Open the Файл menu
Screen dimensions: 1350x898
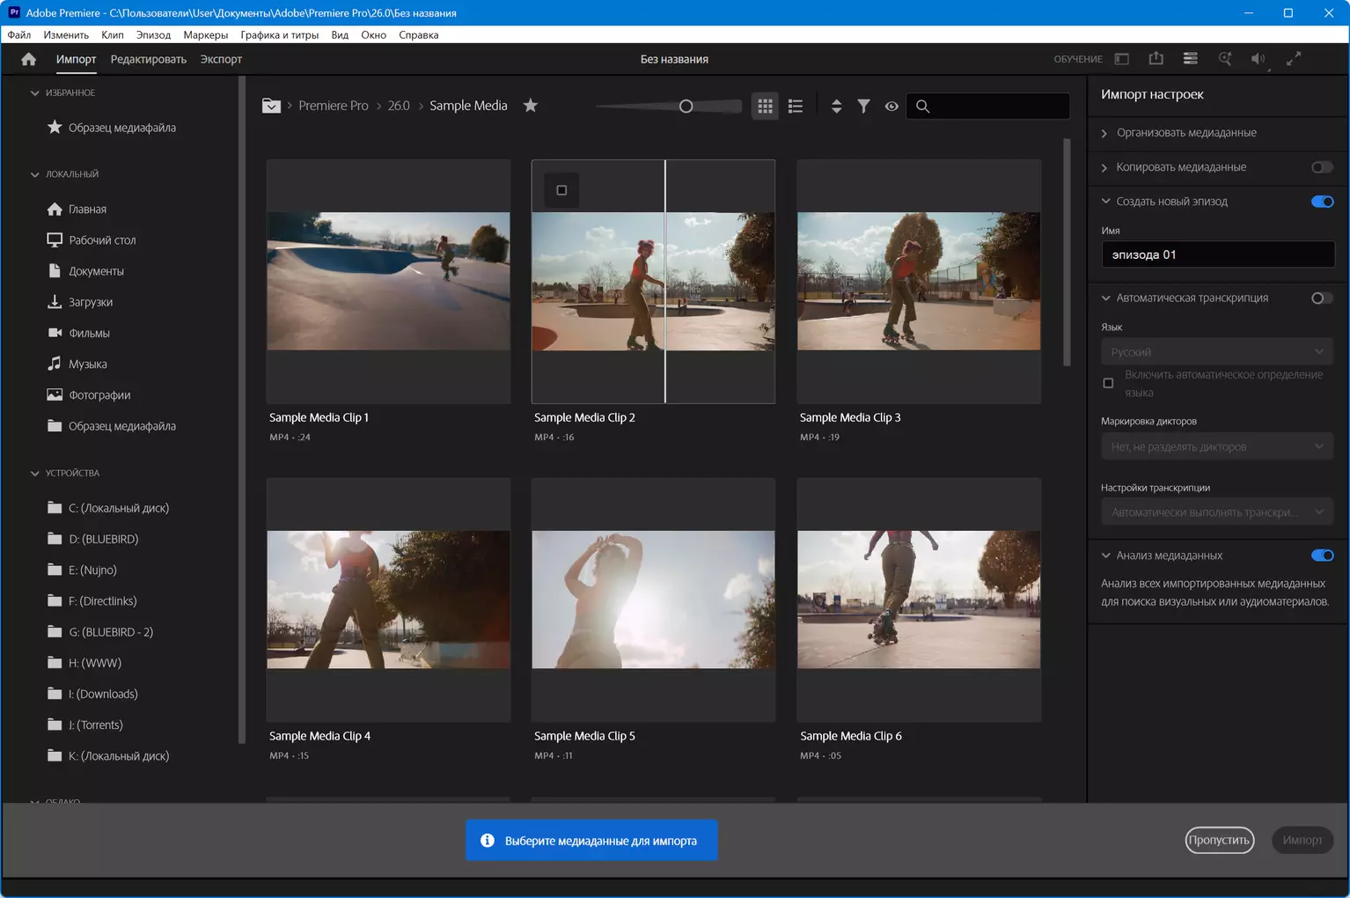coord(19,35)
